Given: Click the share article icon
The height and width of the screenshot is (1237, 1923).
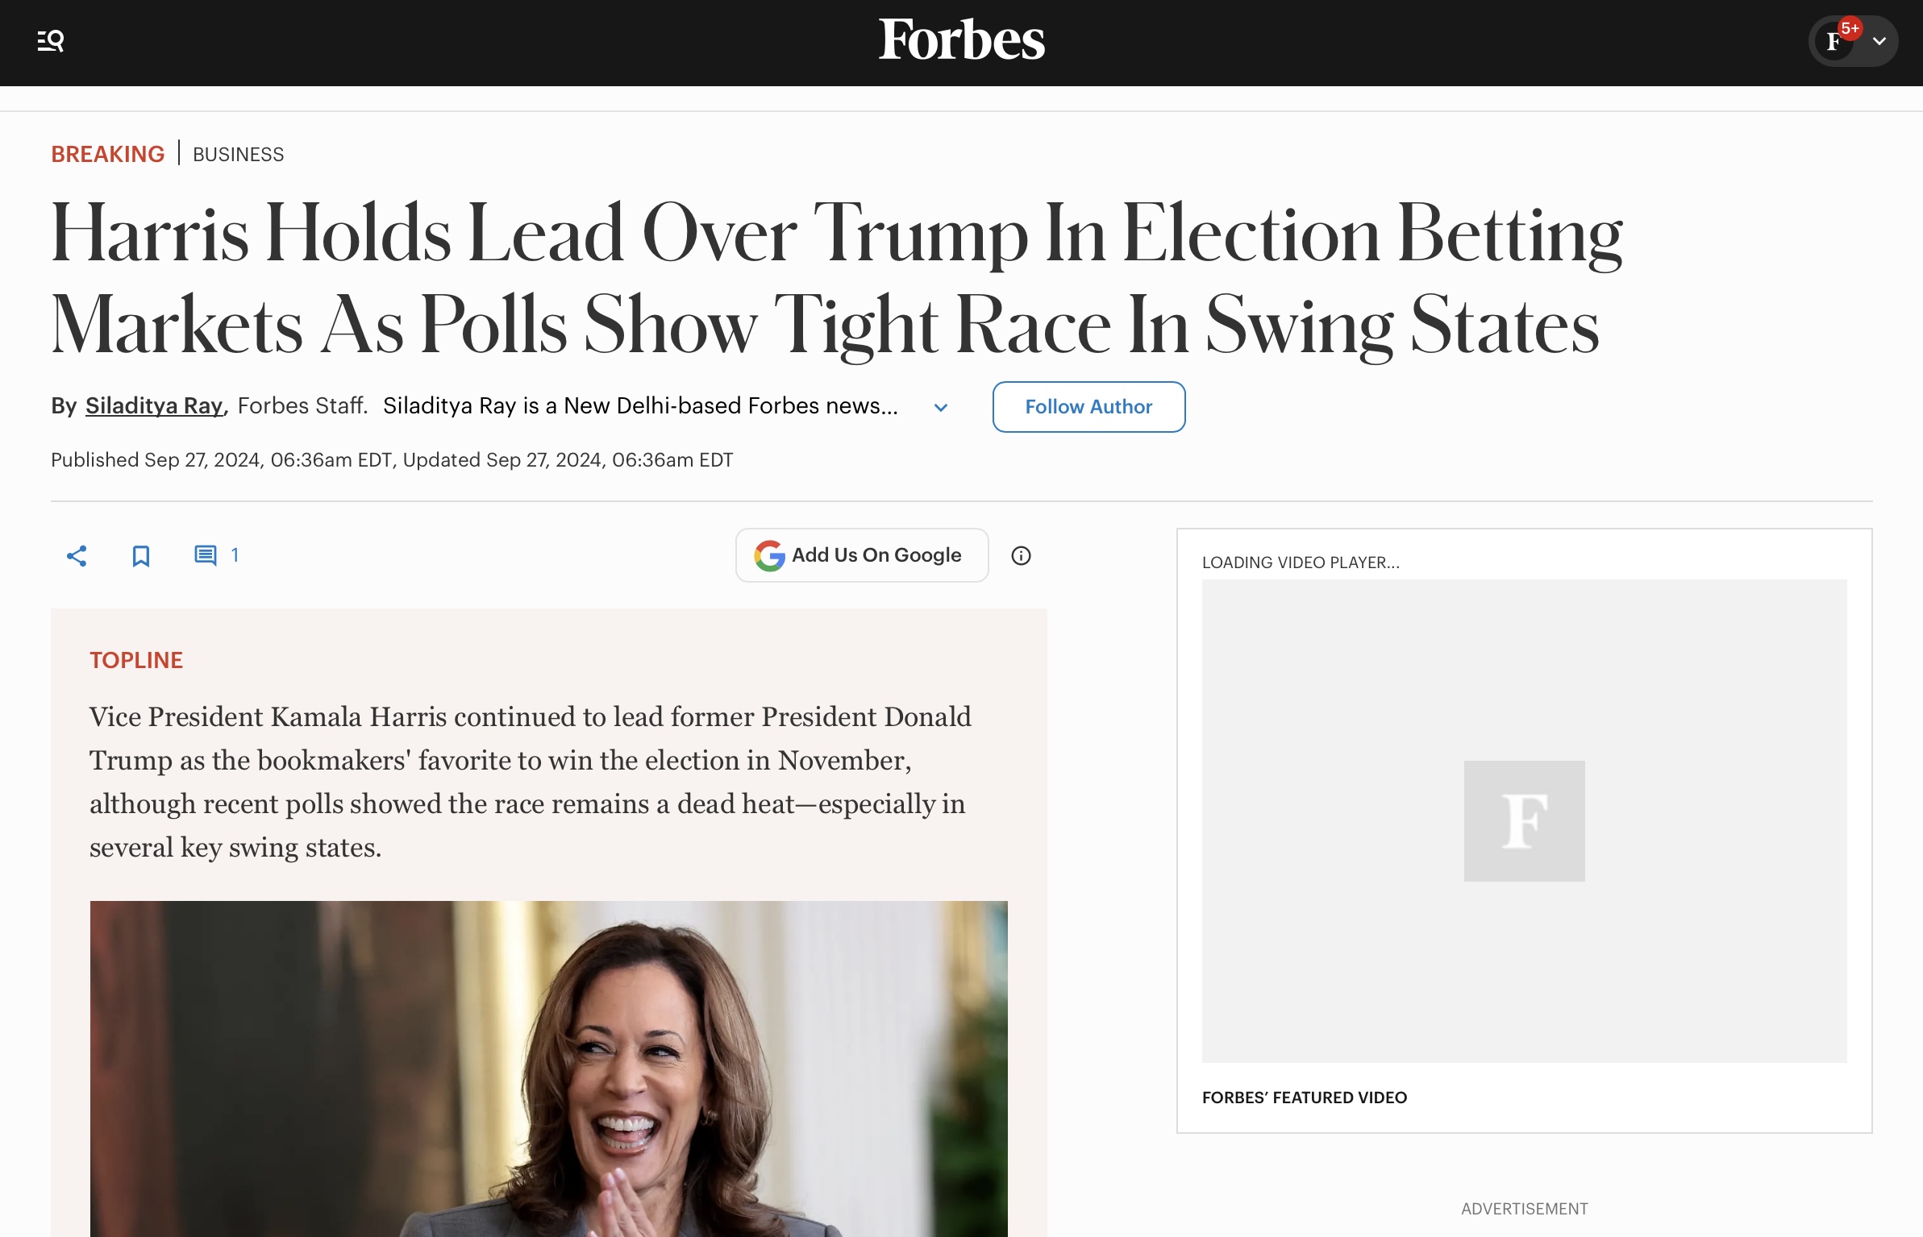Looking at the screenshot, I should [x=77, y=555].
